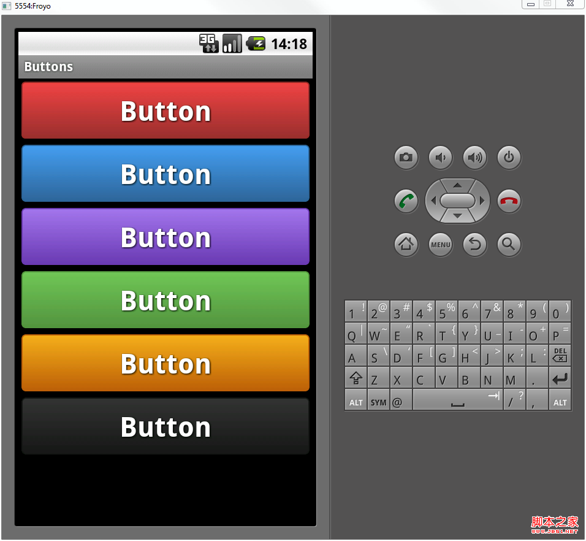
Task: Click the G key
Action: (x=447, y=355)
